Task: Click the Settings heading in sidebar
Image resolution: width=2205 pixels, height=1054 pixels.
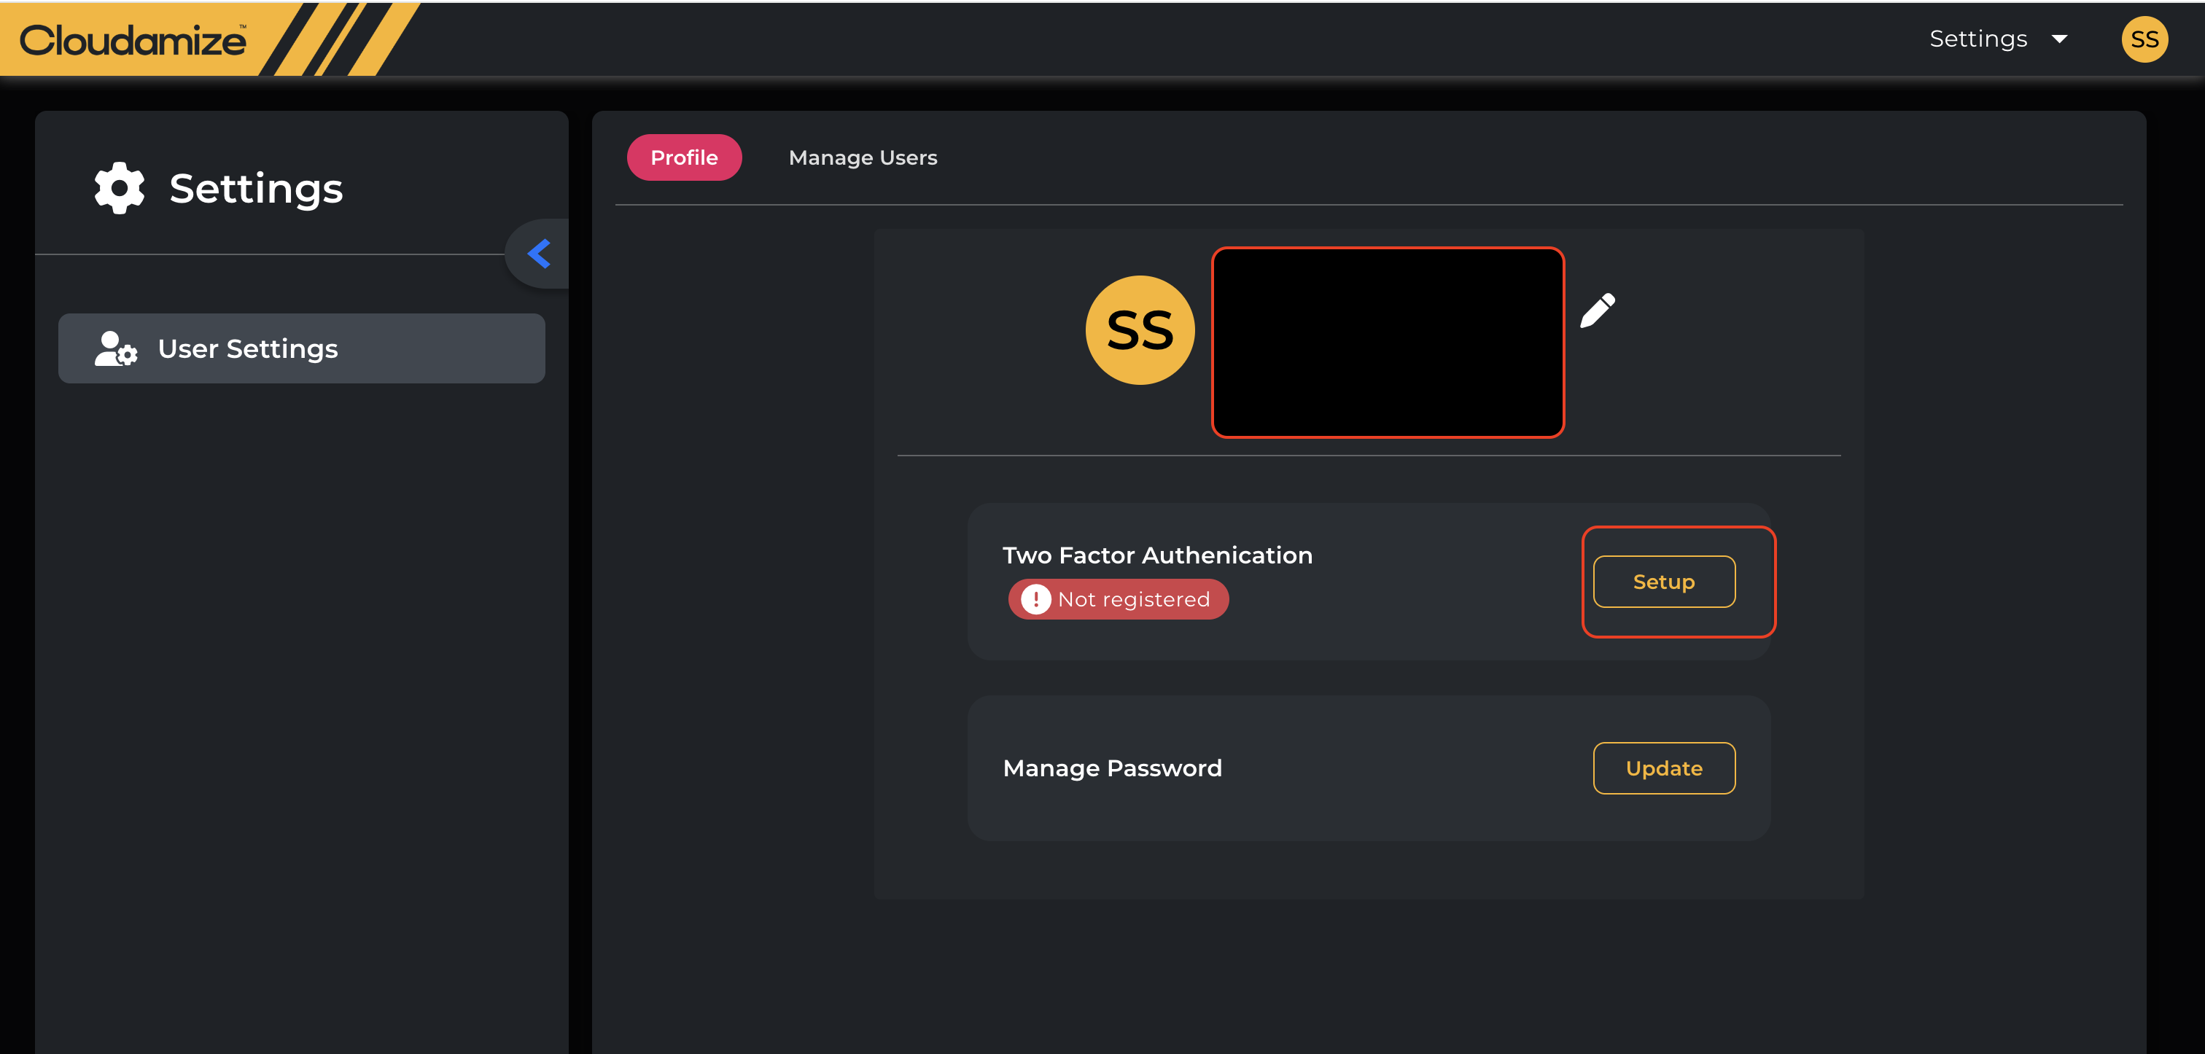Action: [x=256, y=188]
